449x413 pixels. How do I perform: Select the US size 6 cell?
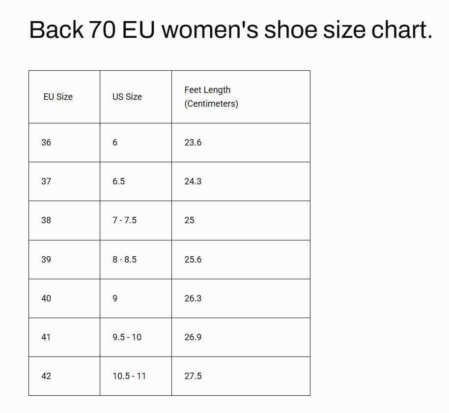115,143
